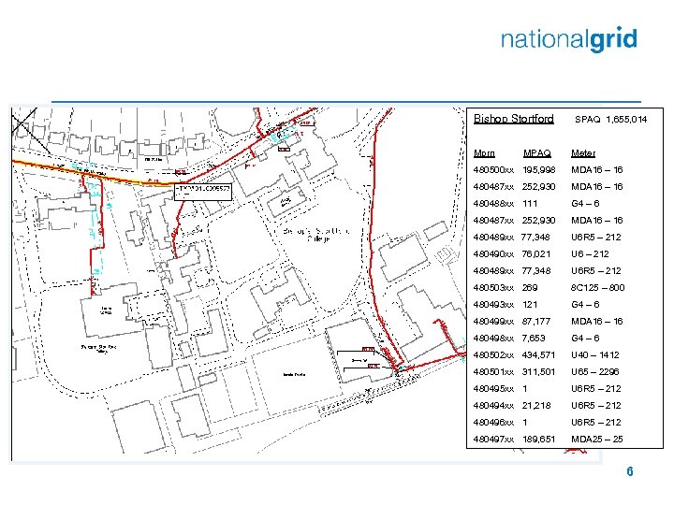
Task: Click the boxed pipe reference label on the map
Action: [x=203, y=192]
